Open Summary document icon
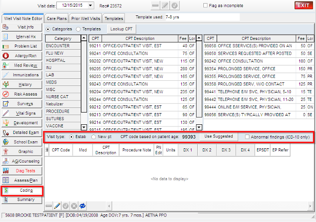 click(x=6, y=199)
